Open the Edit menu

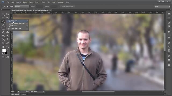(x=13, y=2)
